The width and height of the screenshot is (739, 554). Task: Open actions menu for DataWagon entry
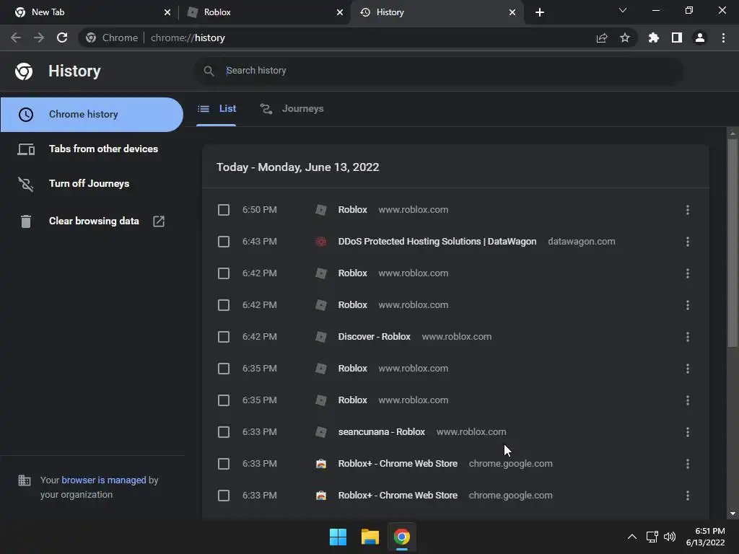point(688,242)
